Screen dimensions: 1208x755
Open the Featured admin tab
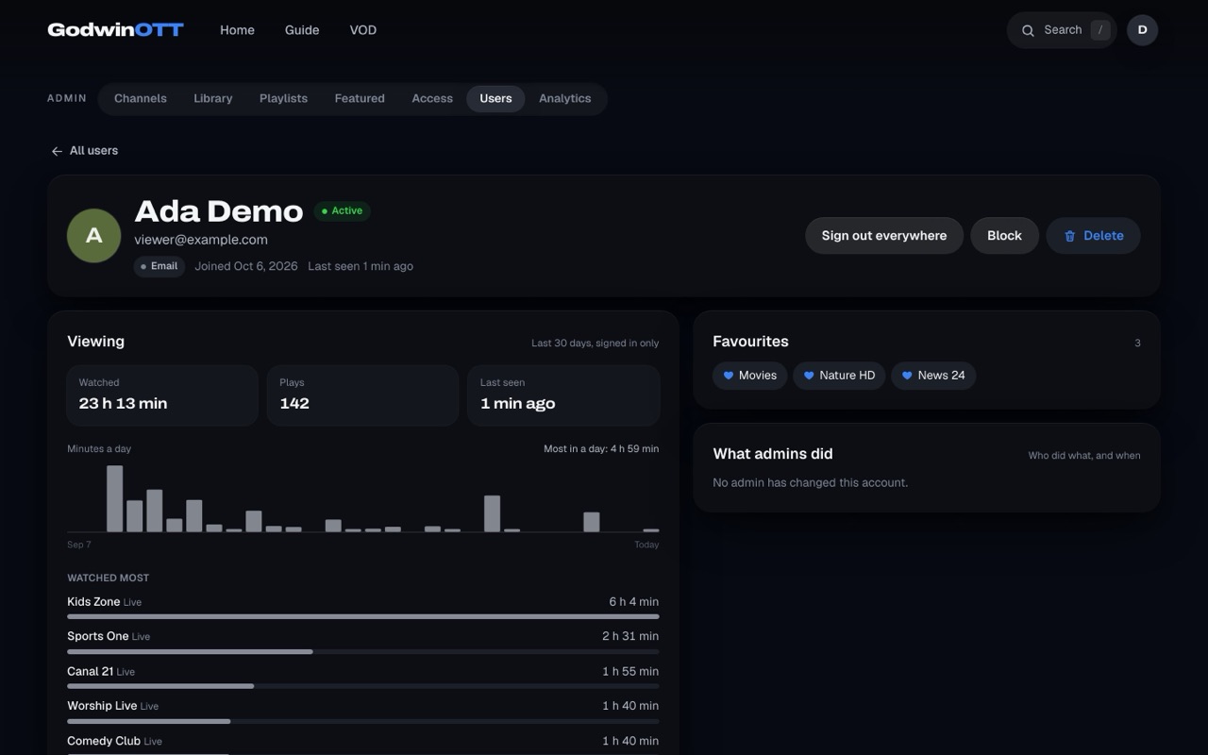[360, 98]
